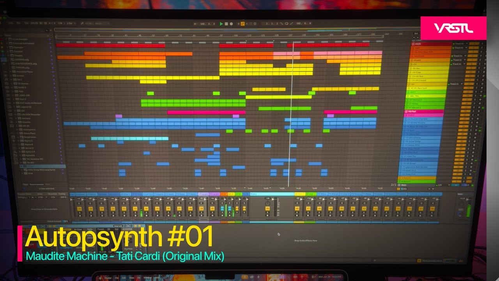This screenshot has width=499, height=281.
Task: Toggle the Link button in the control bar
Action: 10,22
